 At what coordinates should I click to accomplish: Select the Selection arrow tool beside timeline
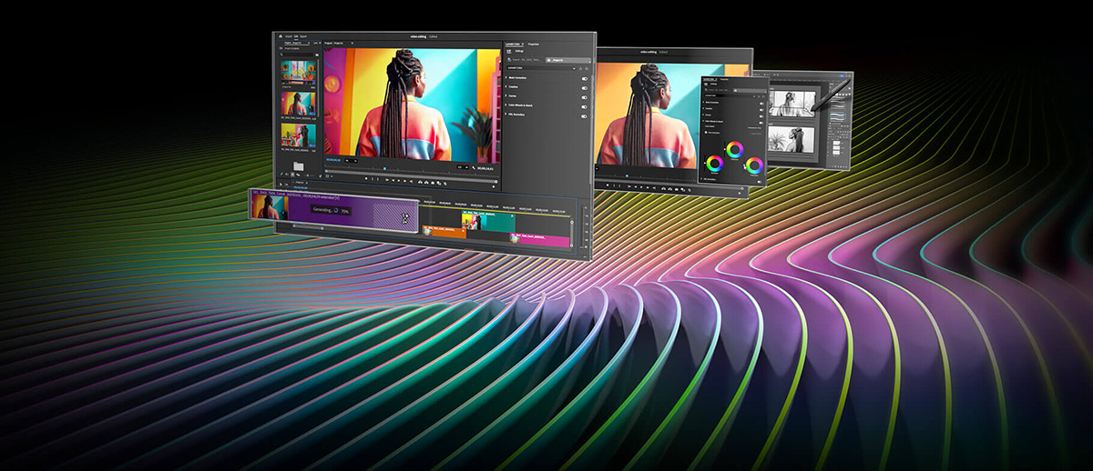pyautogui.click(x=281, y=184)
